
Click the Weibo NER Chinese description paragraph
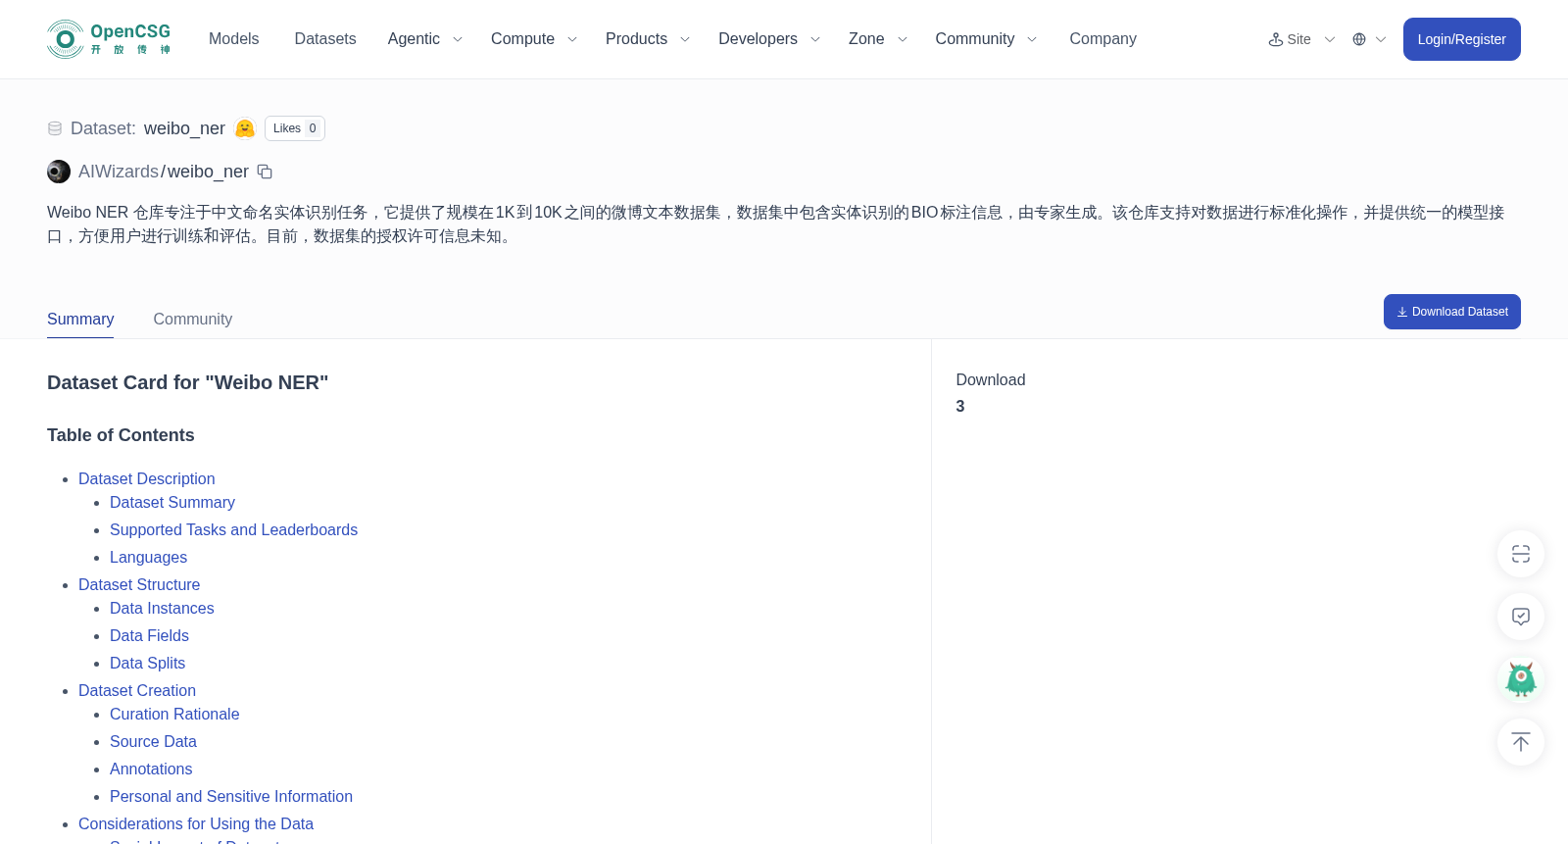[x=776, y=224]
